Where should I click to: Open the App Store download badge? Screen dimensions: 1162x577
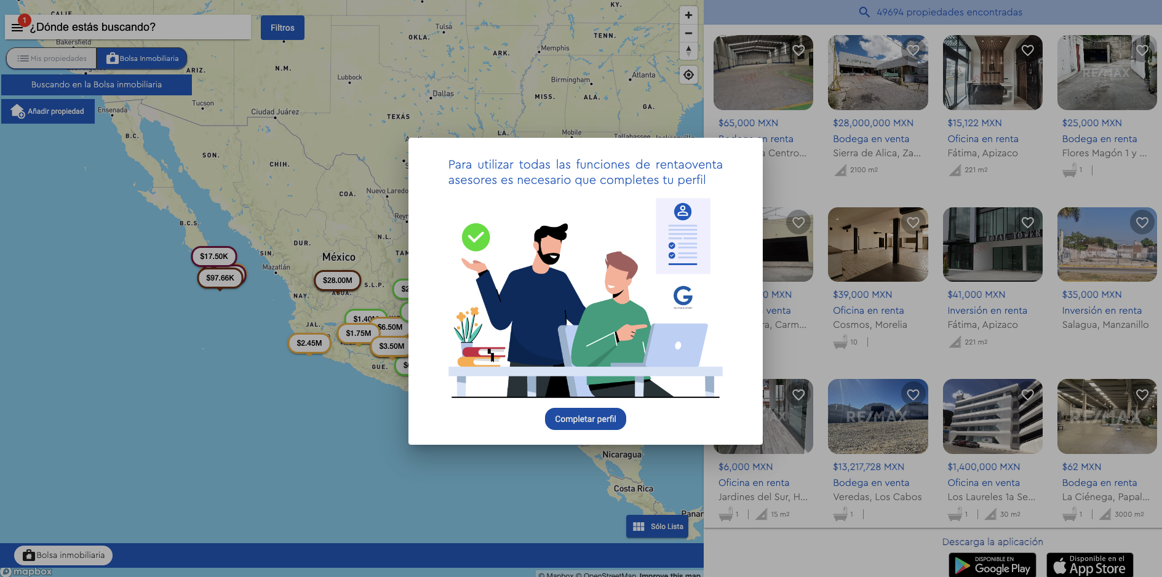[x=1089, y=565]
